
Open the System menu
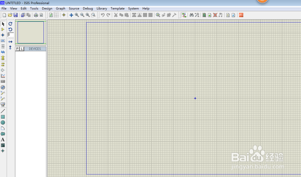point(133,8)
